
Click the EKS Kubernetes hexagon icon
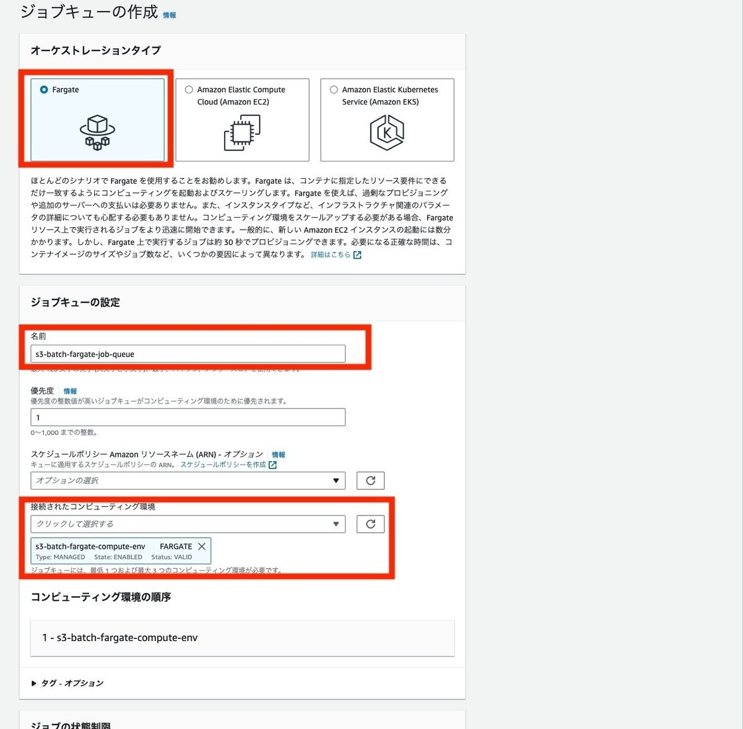[387, 132]
